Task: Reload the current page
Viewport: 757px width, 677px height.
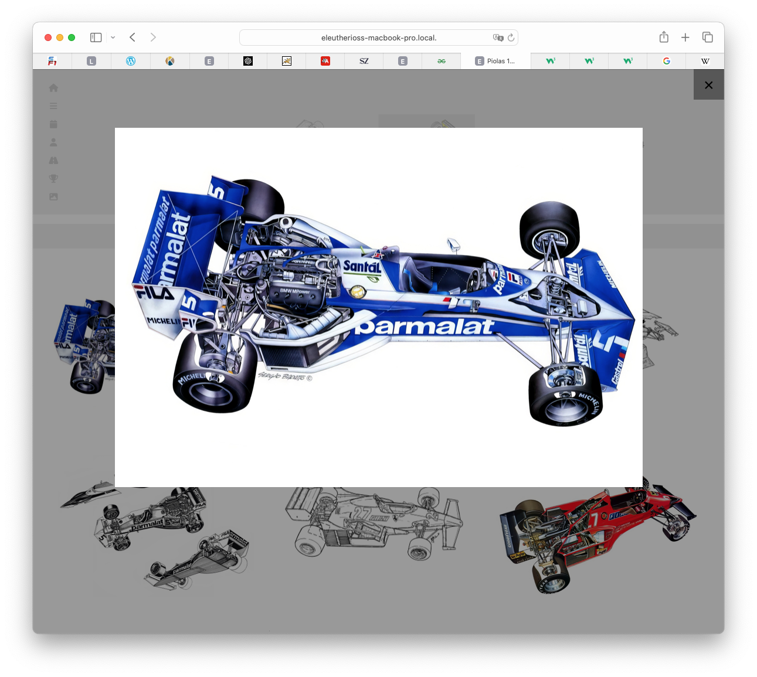Action: pos(511,38)
